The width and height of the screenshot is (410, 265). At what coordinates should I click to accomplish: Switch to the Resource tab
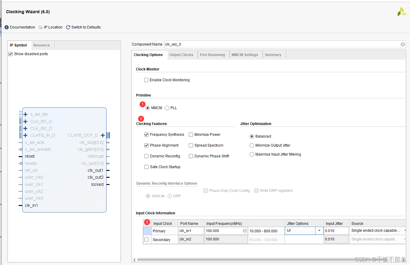pos(41,45)
